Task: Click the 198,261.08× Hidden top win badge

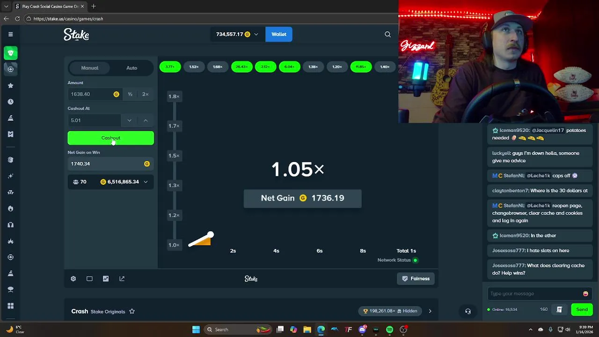Action: click(391, 311)
